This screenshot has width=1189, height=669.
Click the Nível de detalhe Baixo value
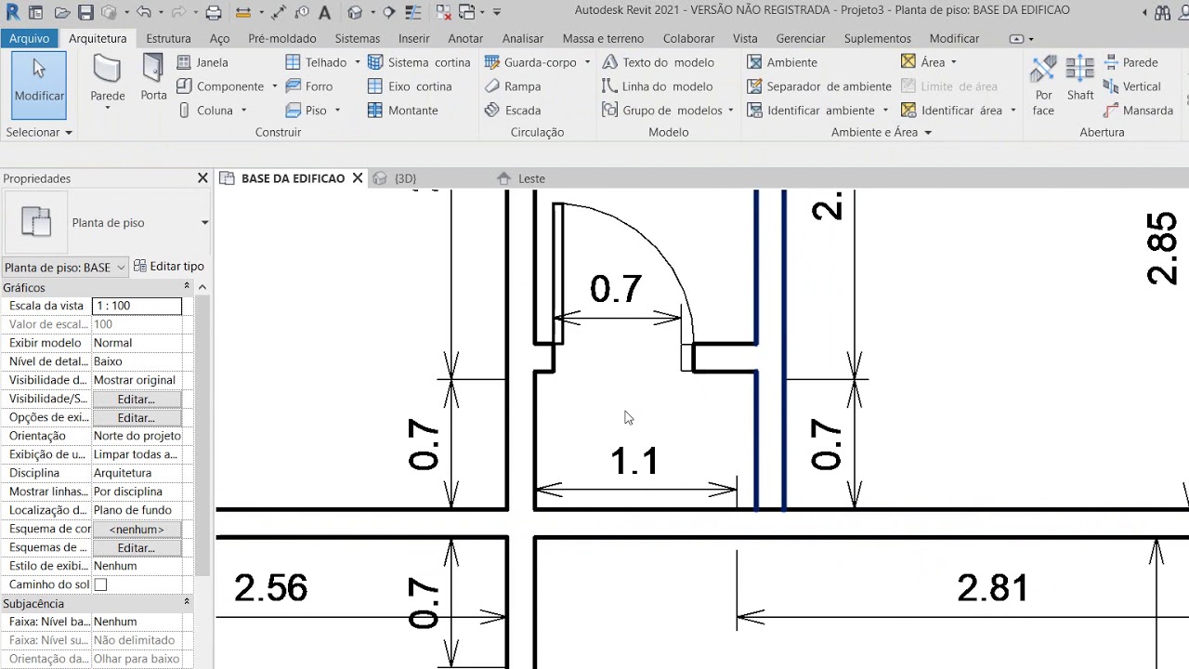[x=137, y=361]
